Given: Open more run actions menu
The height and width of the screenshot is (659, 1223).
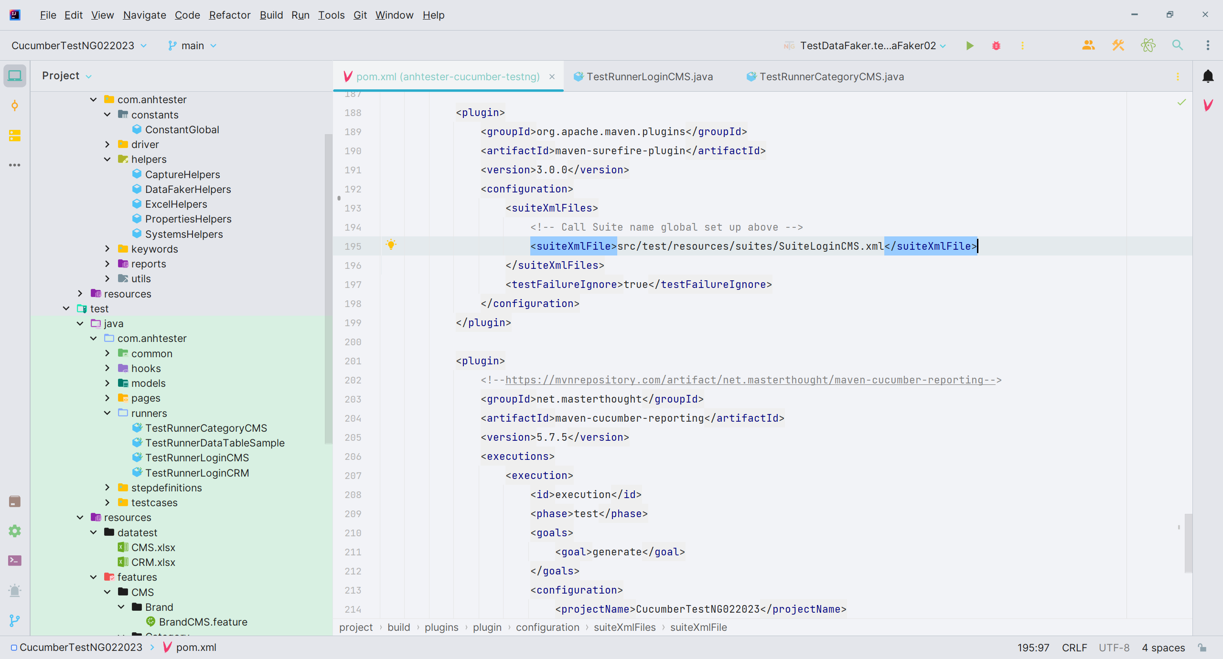Looking at the screenshot, I should tap(1022, 46).
